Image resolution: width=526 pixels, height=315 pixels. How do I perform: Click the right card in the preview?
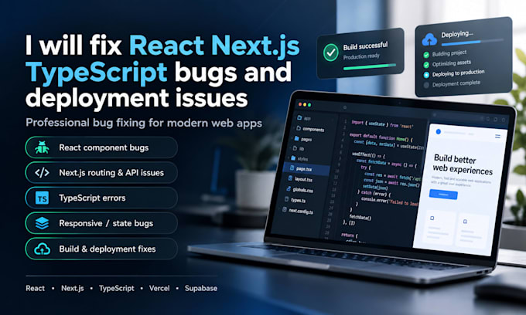point(473,231)
